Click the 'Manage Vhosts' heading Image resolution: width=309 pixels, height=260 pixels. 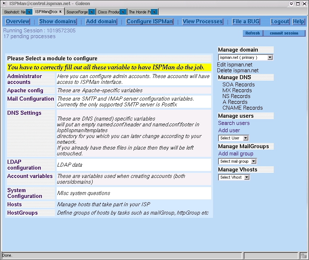[x=238, y=170]
